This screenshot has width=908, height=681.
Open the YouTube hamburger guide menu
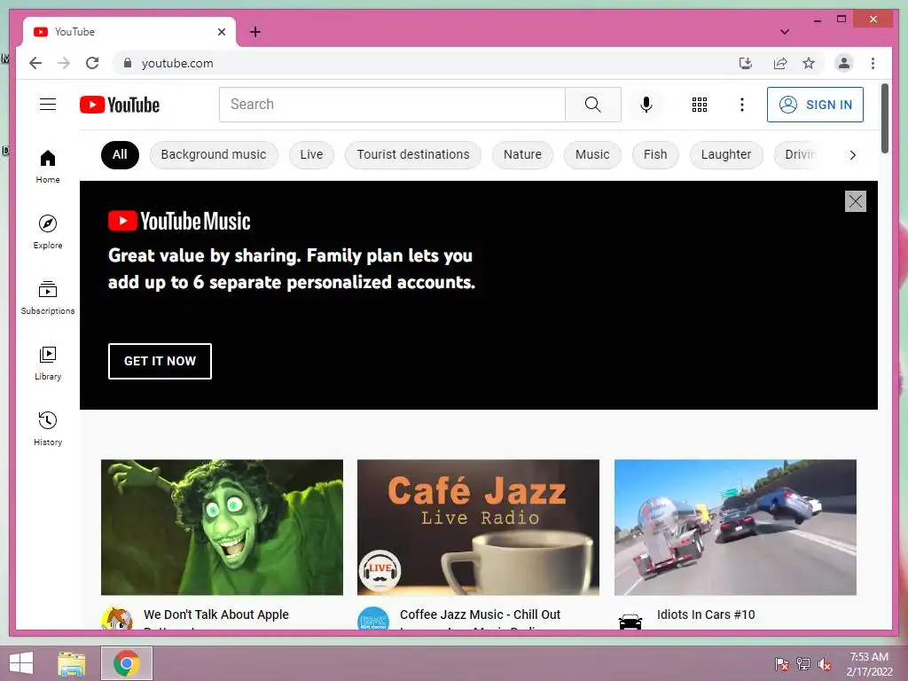(48, 105)
